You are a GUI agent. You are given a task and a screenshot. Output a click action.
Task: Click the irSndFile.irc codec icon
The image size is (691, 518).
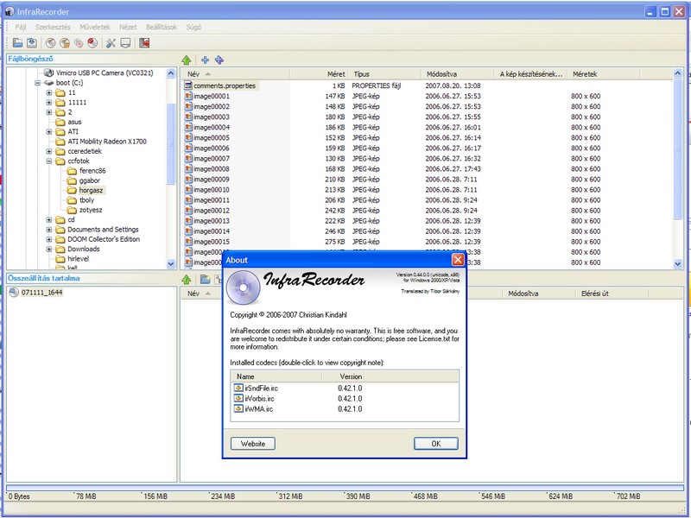pyautogui.click(x=238, y=388)
